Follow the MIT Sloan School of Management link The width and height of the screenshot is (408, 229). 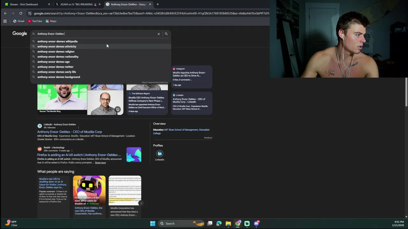[x=181, y=130]
